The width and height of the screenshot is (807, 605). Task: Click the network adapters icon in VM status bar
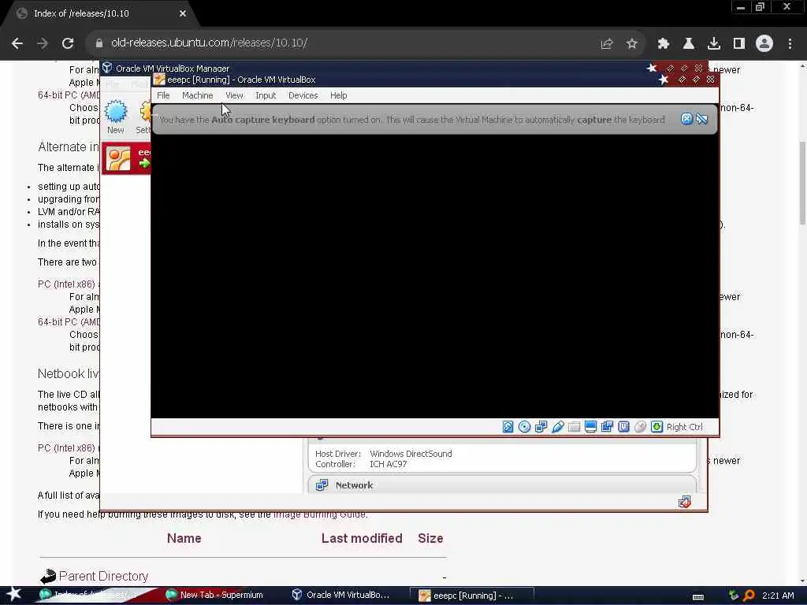[x=541, y=426]
